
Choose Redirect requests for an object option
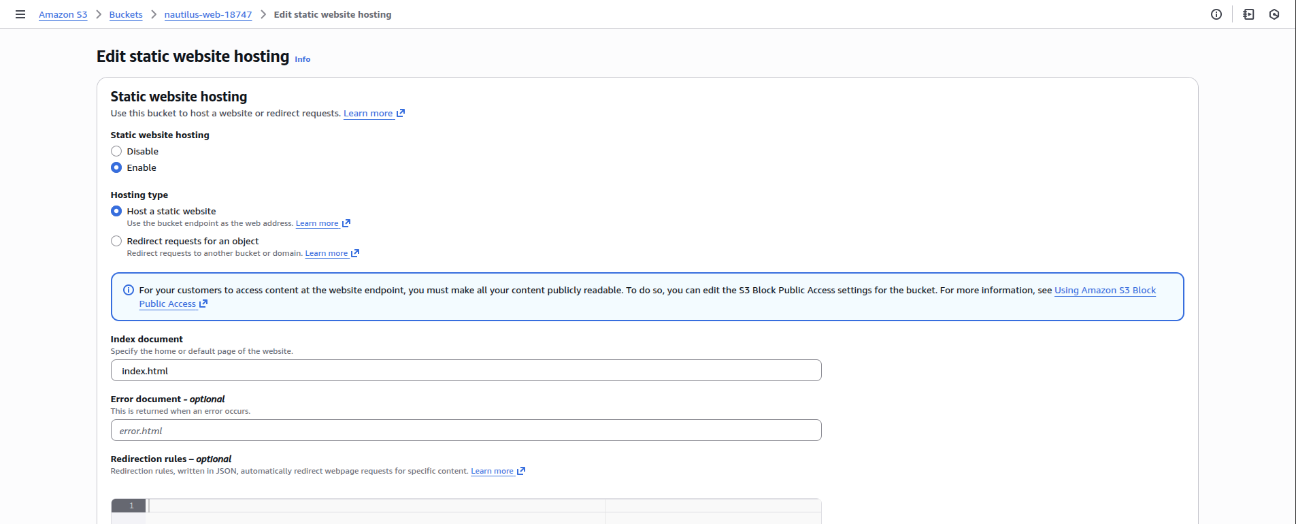[x=116, y=241]
